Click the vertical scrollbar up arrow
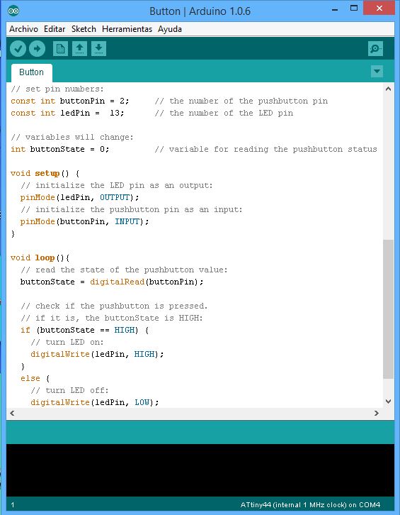 (388, 89)
